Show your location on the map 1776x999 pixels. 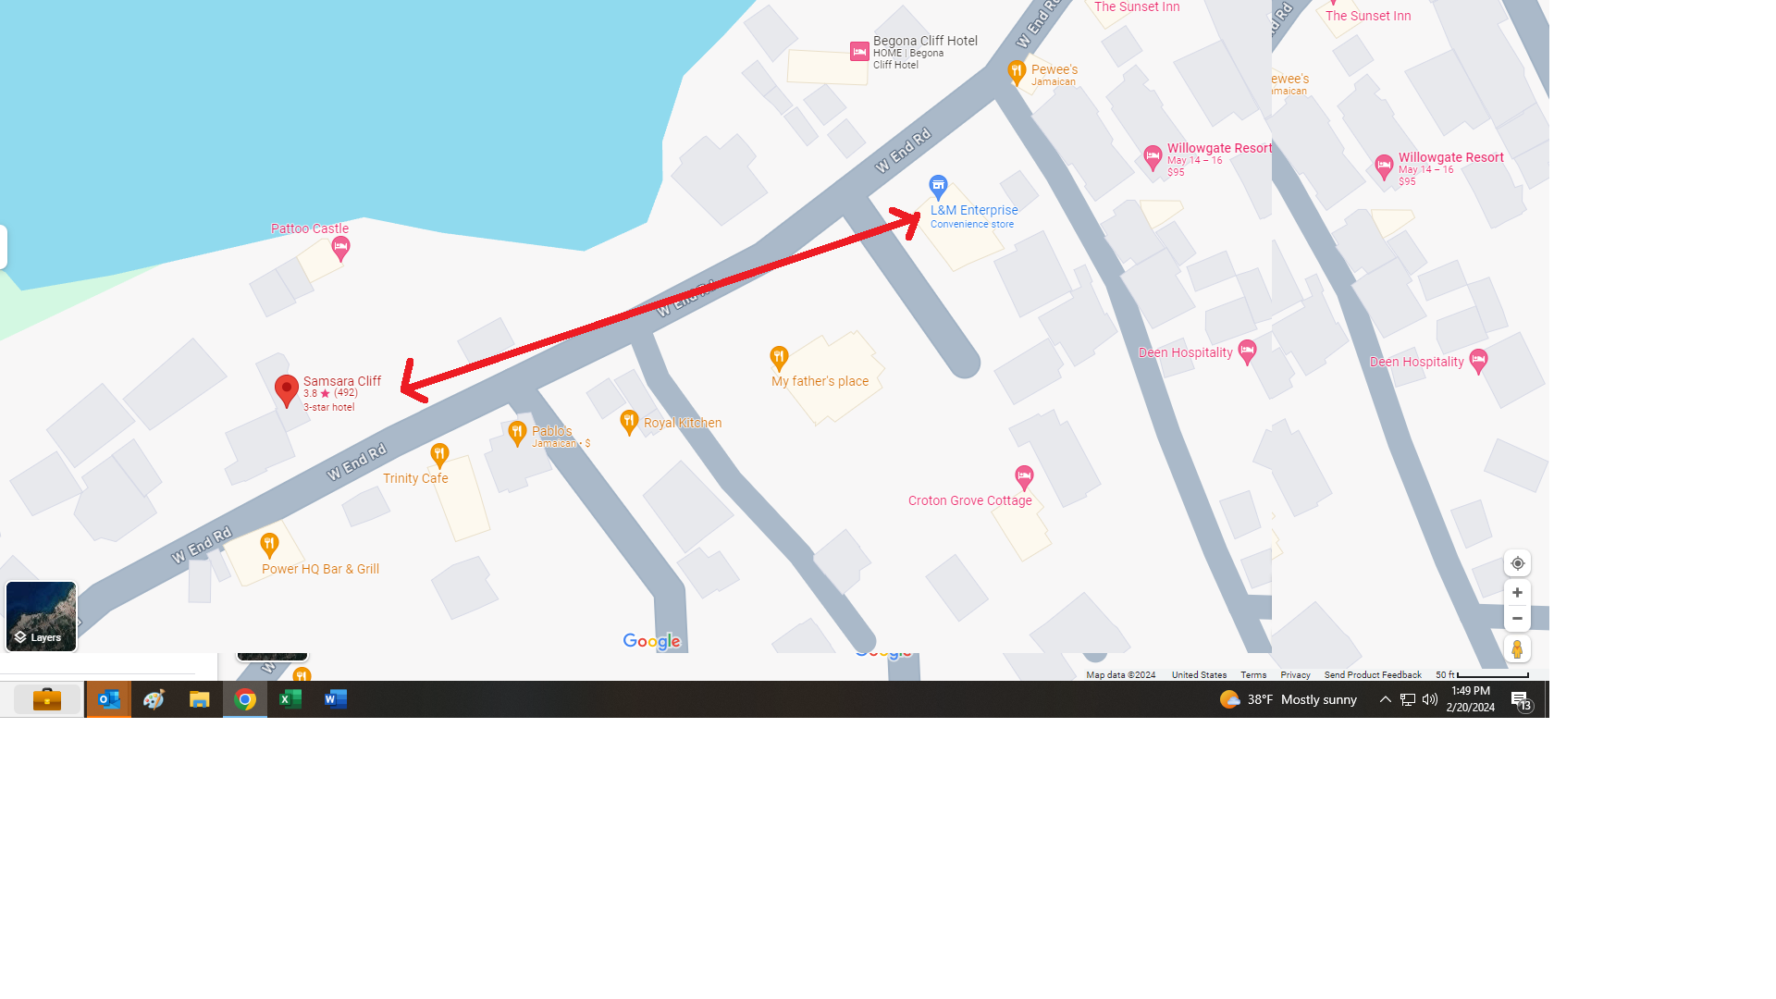click(1517, 563)
